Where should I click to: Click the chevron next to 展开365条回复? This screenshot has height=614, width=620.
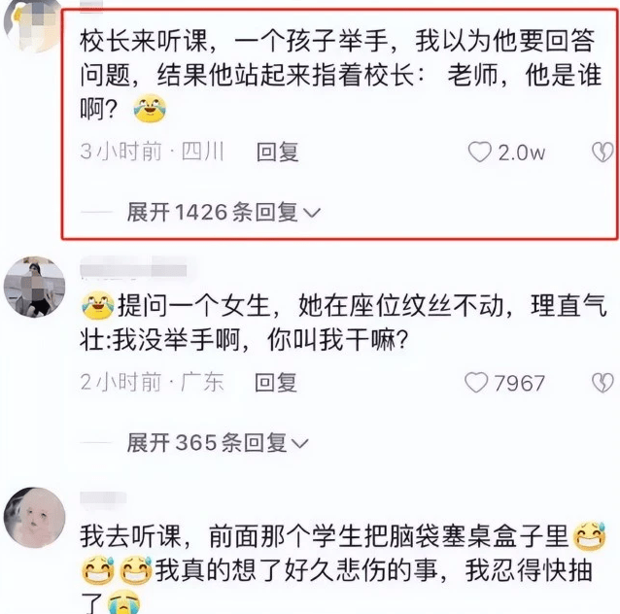[x=299, y=443]
